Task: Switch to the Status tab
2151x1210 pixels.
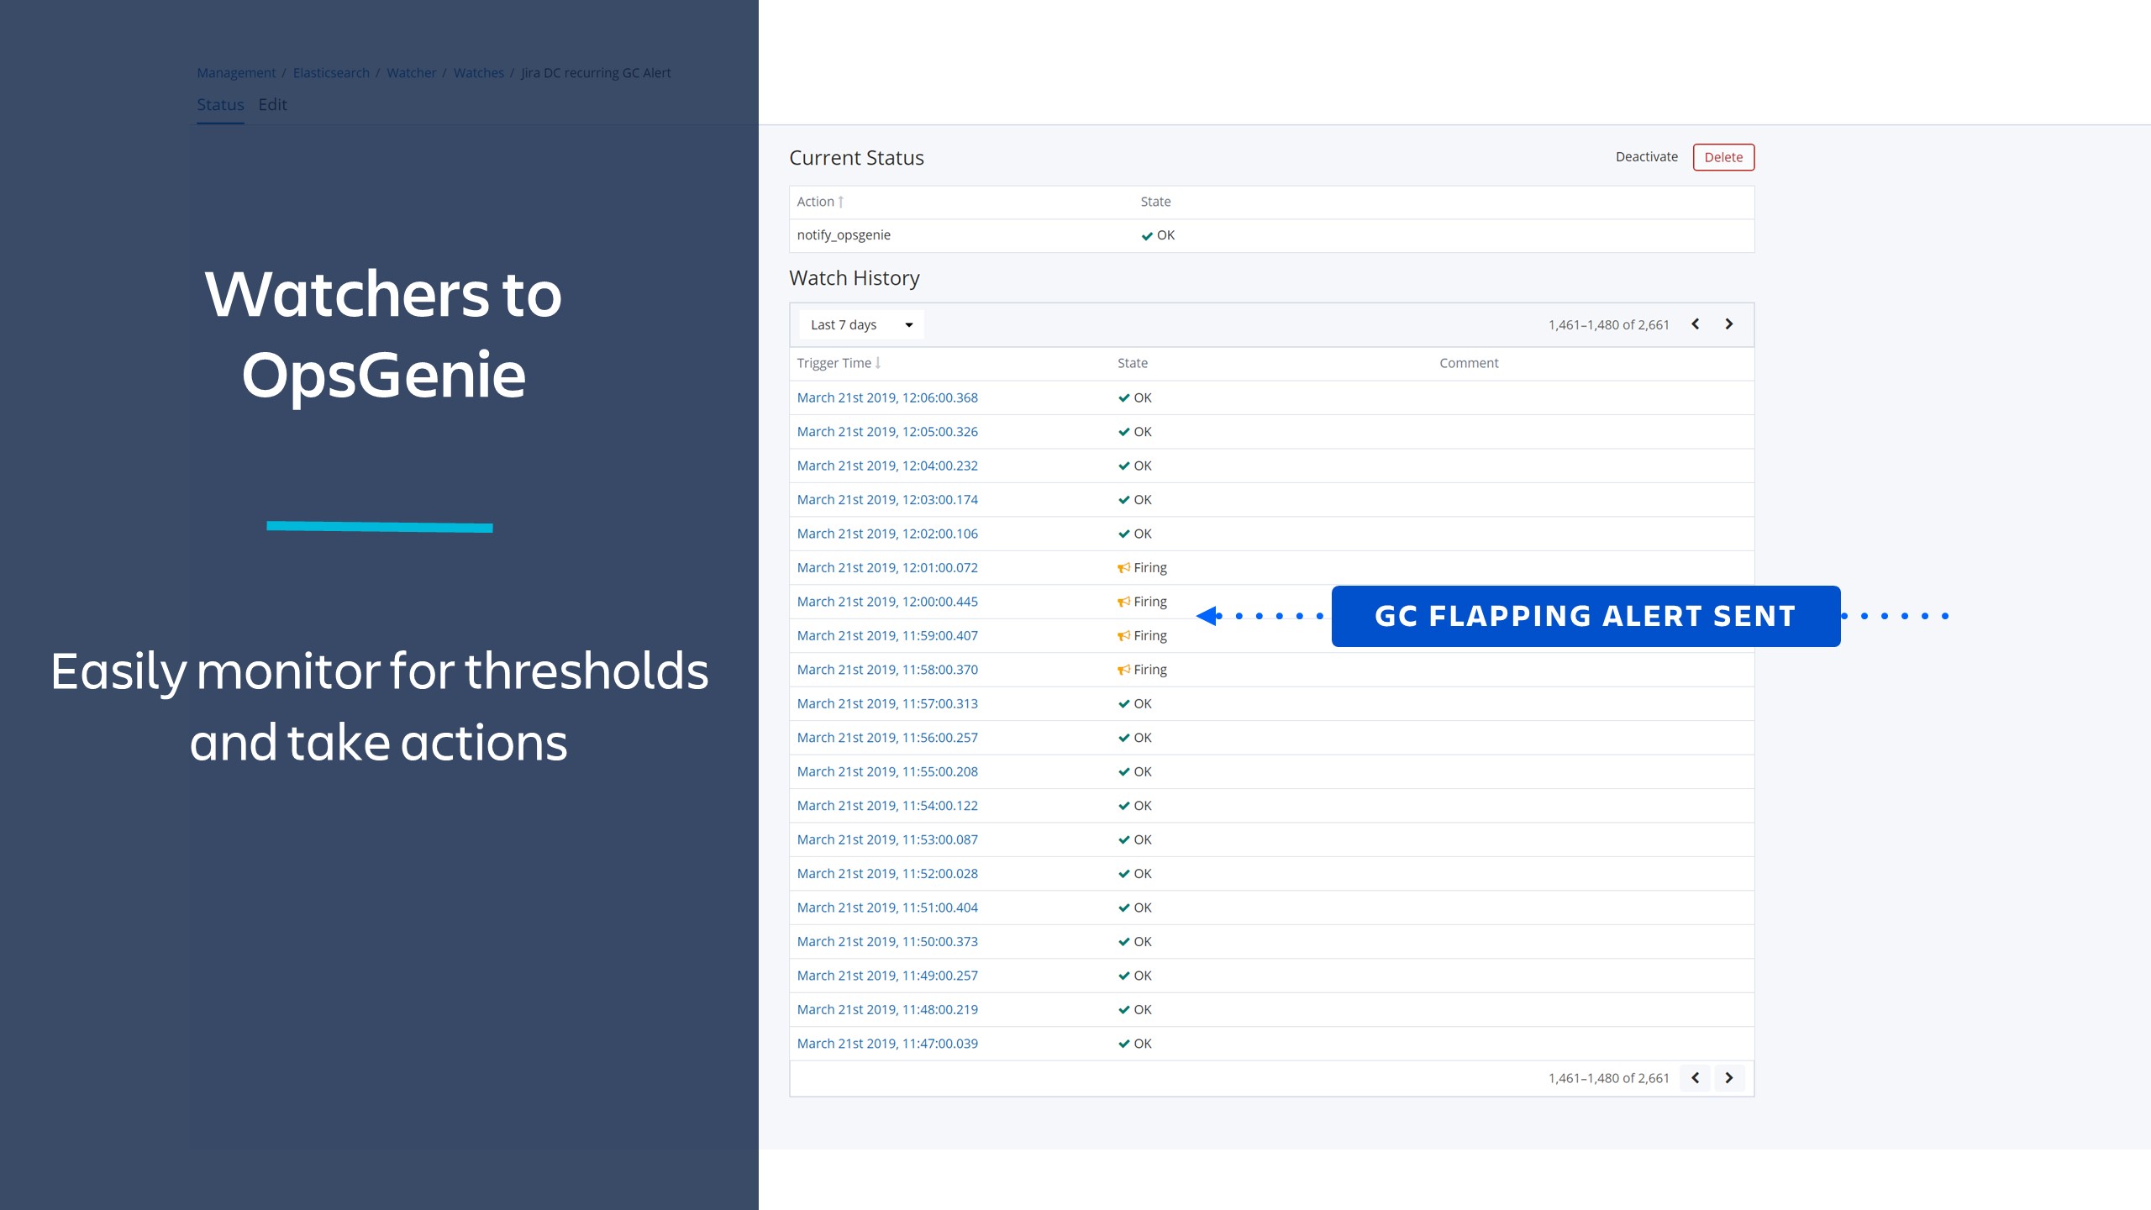Action: [220, 105]
